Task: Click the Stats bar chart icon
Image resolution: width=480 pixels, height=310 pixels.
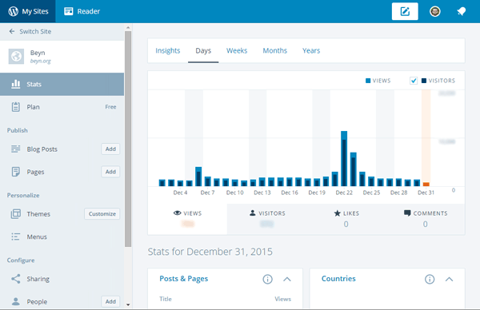Action: (16, 84)
